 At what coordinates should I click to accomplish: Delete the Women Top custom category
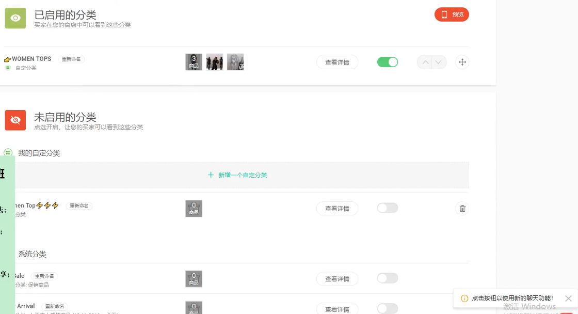pyautogui.click(x=462, y=208)
